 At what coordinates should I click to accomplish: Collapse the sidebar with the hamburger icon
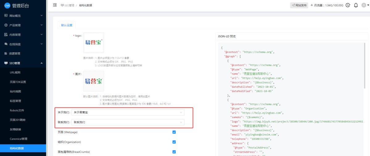coord(55,5)
